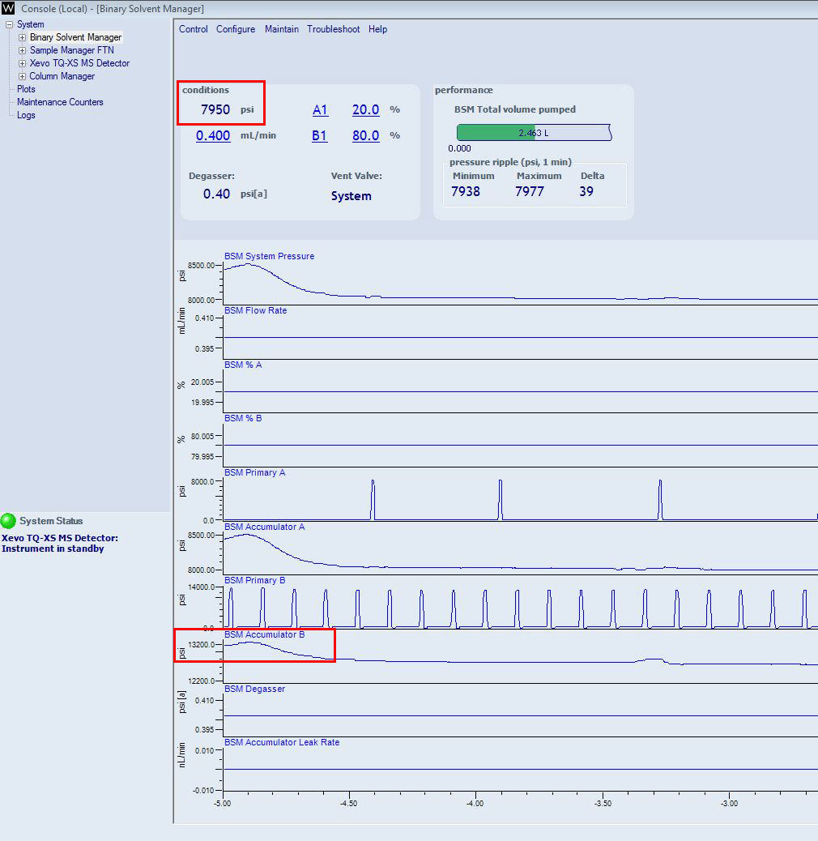Expand the Column Manager tree node
The image size is (818, 841).
[x=22, y=76]
